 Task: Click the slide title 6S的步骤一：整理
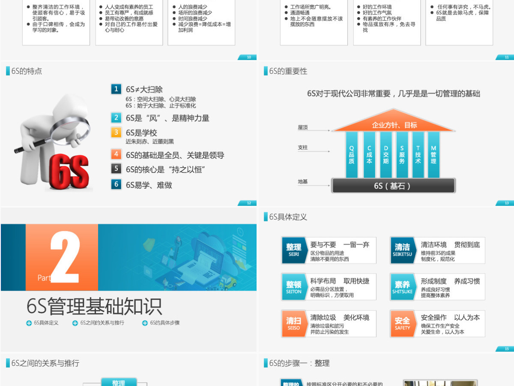(x=299, y=363)
